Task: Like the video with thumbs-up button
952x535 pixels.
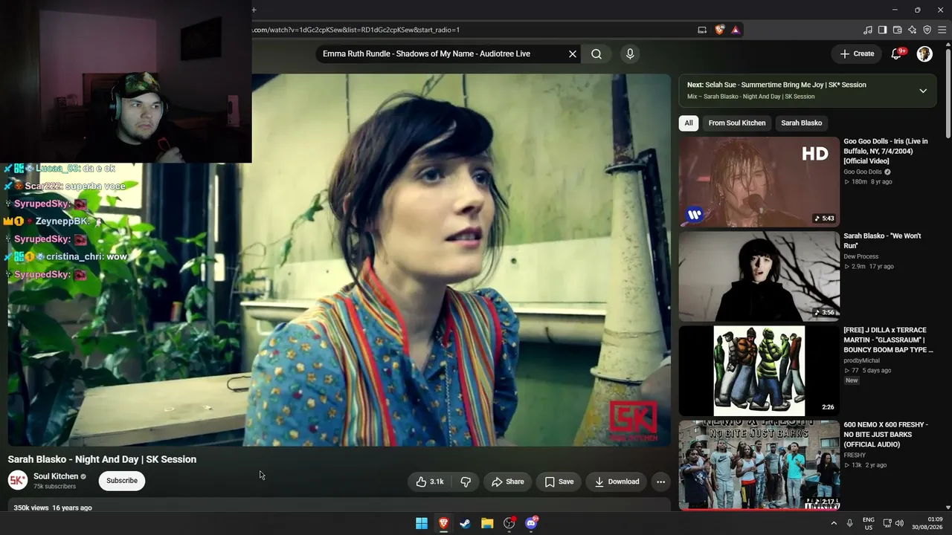Action: (x=430, y=481)
